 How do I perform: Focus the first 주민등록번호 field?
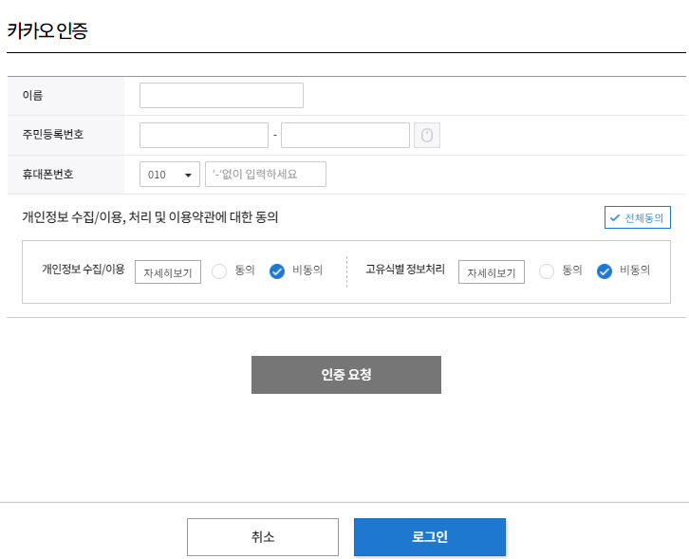tap(204, 136)
